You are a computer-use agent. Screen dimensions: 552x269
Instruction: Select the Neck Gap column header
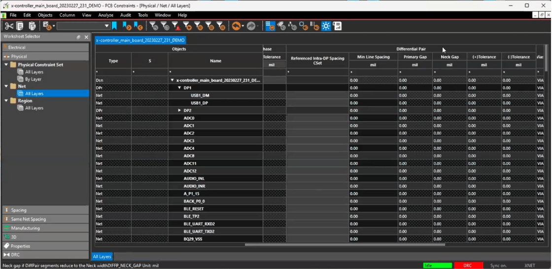[449, 57]
